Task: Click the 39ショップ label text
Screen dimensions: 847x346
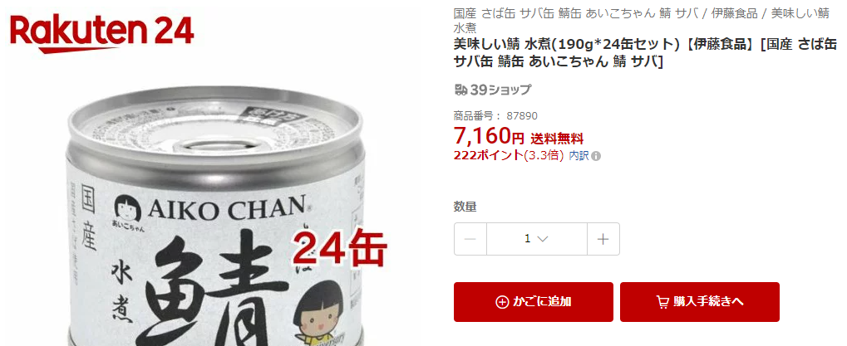Action: (500, 90)
